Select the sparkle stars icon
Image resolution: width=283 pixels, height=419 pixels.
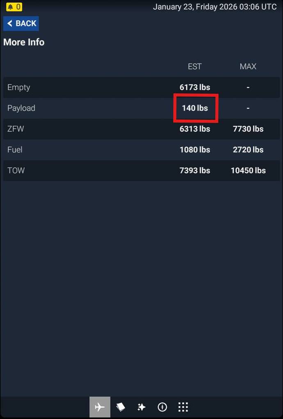click(x=141, y=407)
